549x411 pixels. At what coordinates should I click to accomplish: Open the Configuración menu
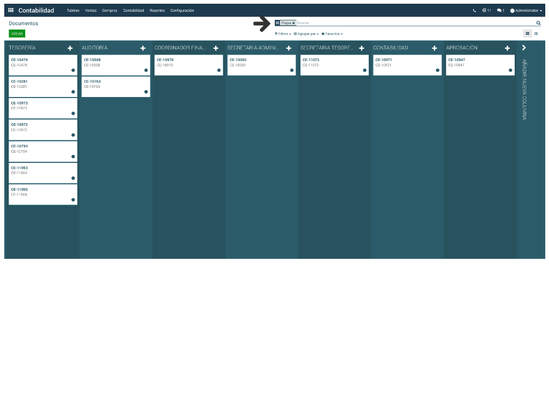coord(182,11)
